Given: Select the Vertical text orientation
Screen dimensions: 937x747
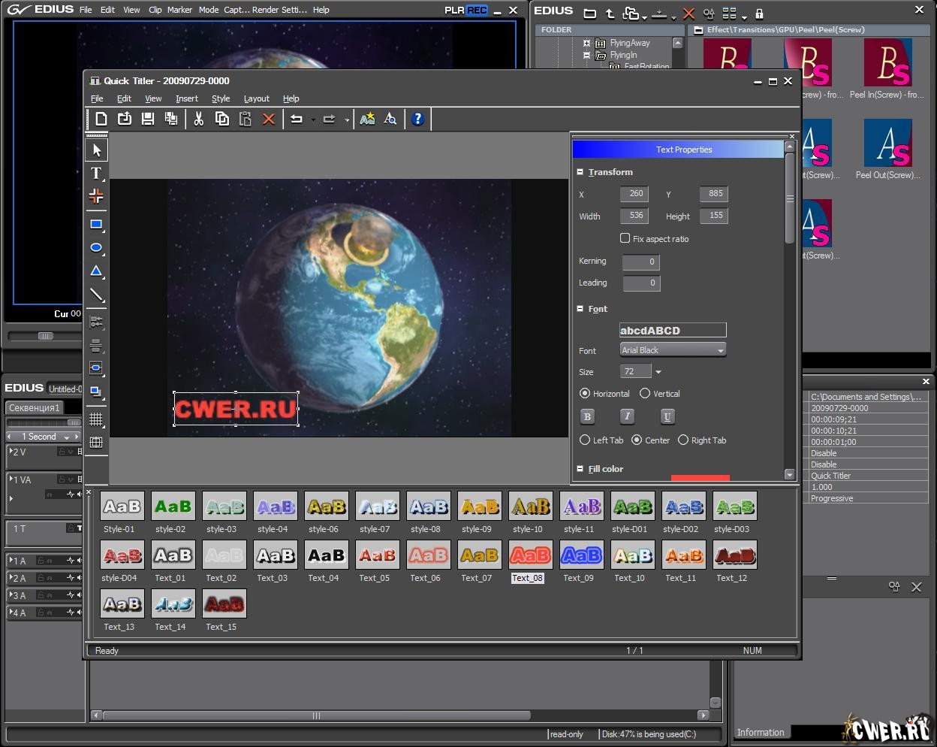Looking at the screenshot, I should (x=645, y=394).
